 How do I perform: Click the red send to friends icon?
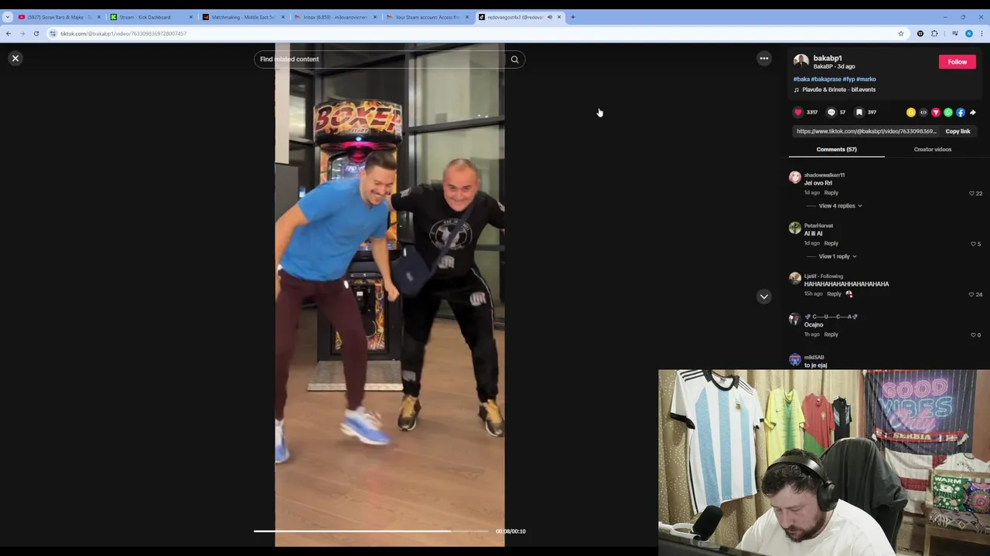pos(936,112)
